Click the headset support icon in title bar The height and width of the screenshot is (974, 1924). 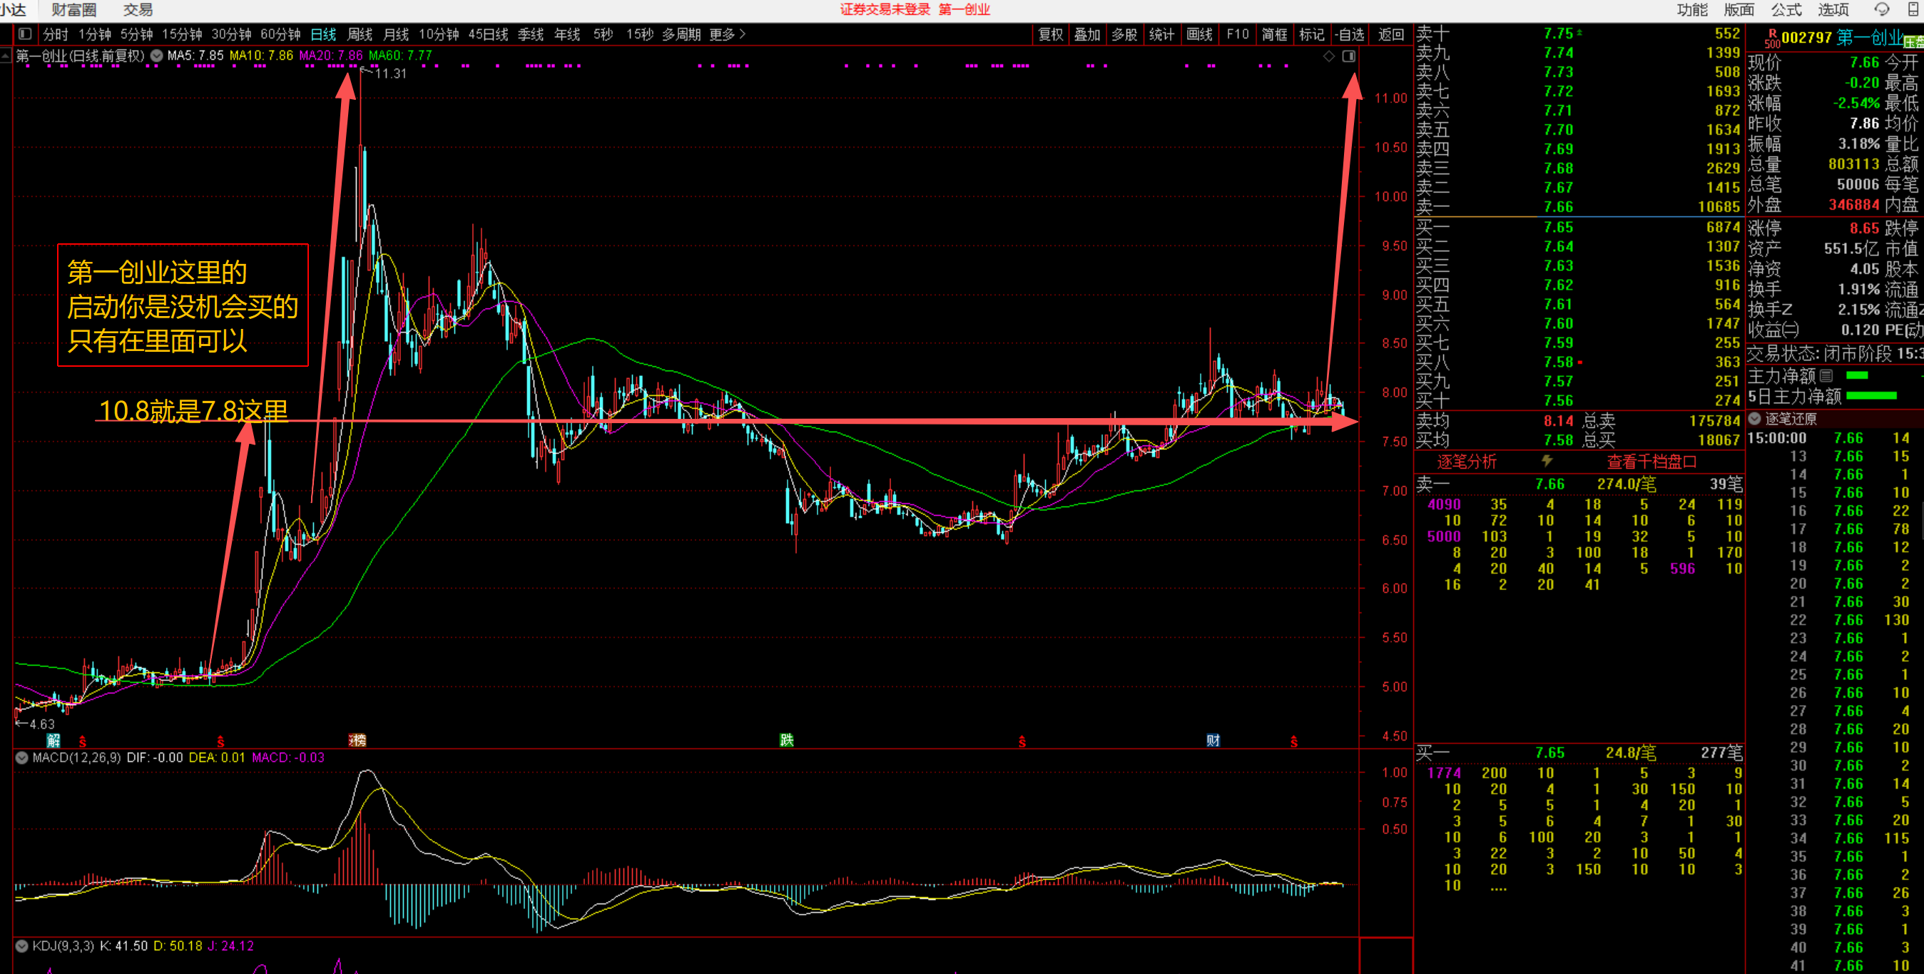click(x=1881, y=9)
